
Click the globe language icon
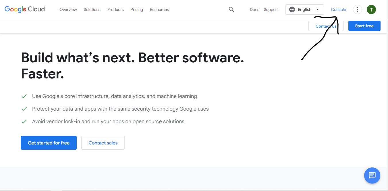point(292,9)
